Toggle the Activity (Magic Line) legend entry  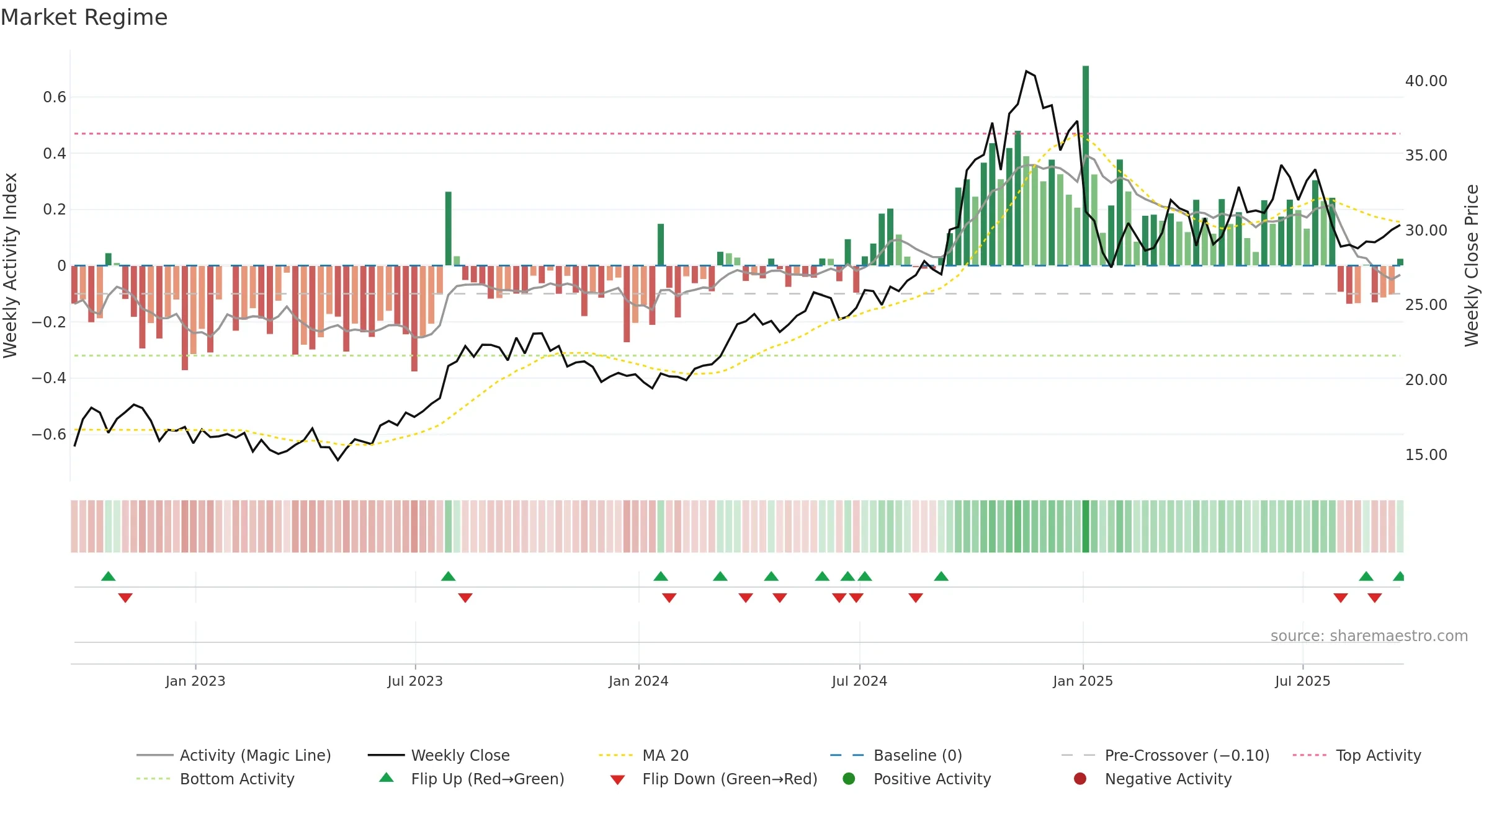234,755
